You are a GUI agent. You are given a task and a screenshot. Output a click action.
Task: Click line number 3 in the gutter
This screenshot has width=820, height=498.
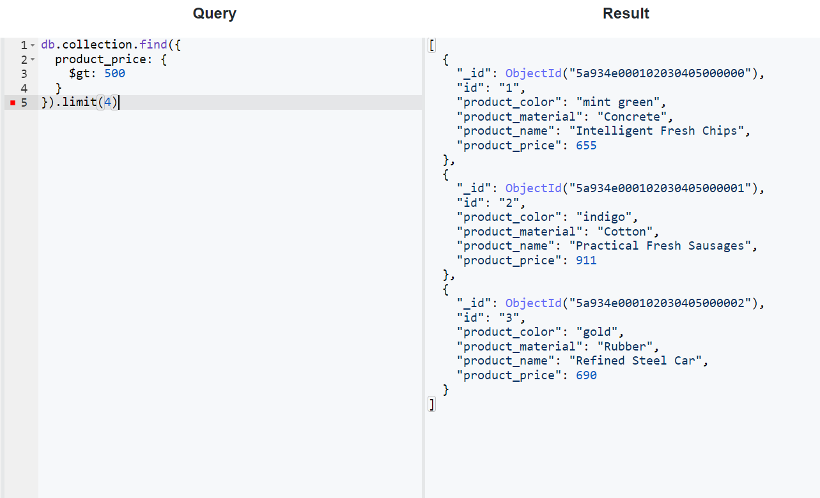[x=24, y=73]
